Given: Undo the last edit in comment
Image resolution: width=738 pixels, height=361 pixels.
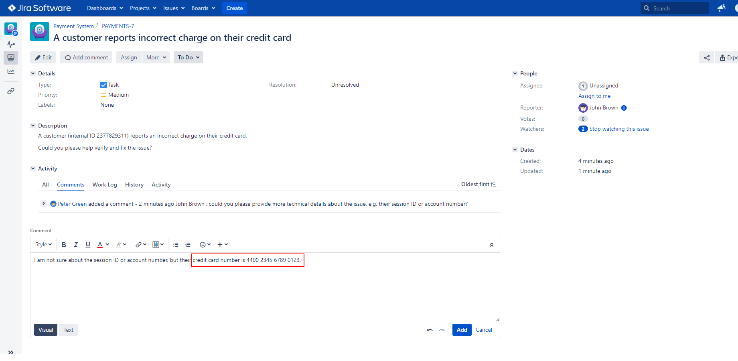Looking at the screenshot, I should (430, 330).
